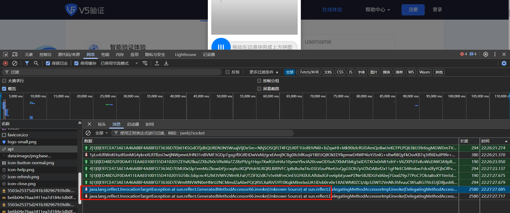Select the 22:27:27.717 InvocationTargetException message
The image size is (510, 213).
tap(296, 196)
